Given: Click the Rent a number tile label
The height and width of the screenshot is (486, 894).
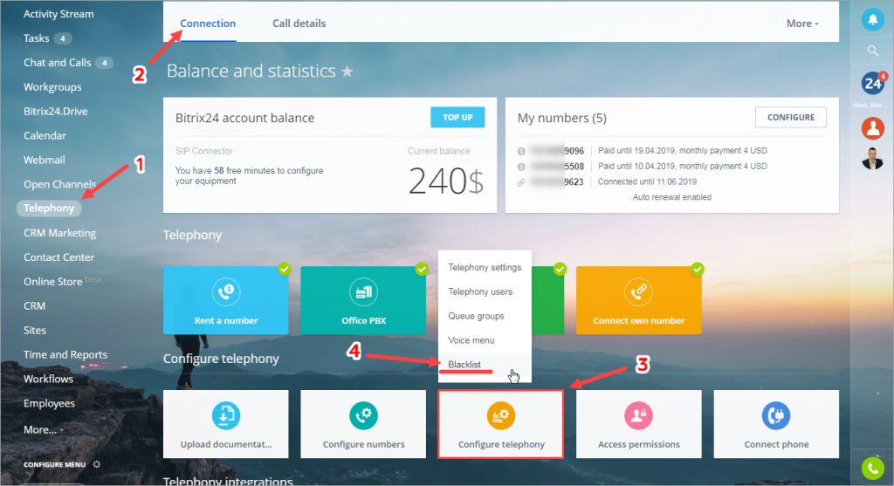Looking at the screenshot, I should 226,321.
